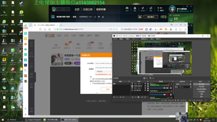Toggle the live broadcast switch on Douyu page

click(x=67, y=44)
